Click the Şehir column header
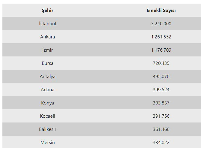 (47, 11)
